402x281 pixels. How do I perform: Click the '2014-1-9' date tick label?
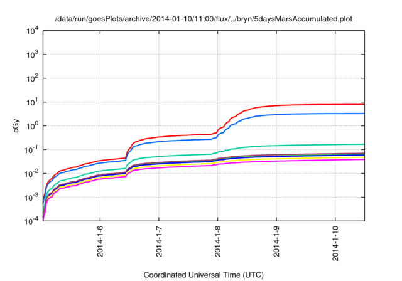click(x=276, y=241)
